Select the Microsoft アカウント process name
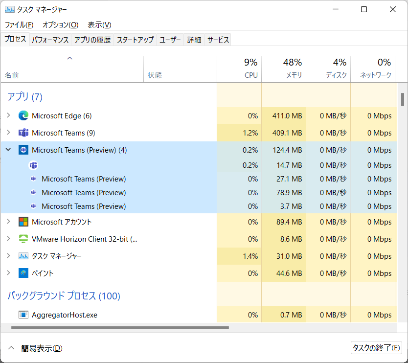408x363 pixels. point(62,222)
